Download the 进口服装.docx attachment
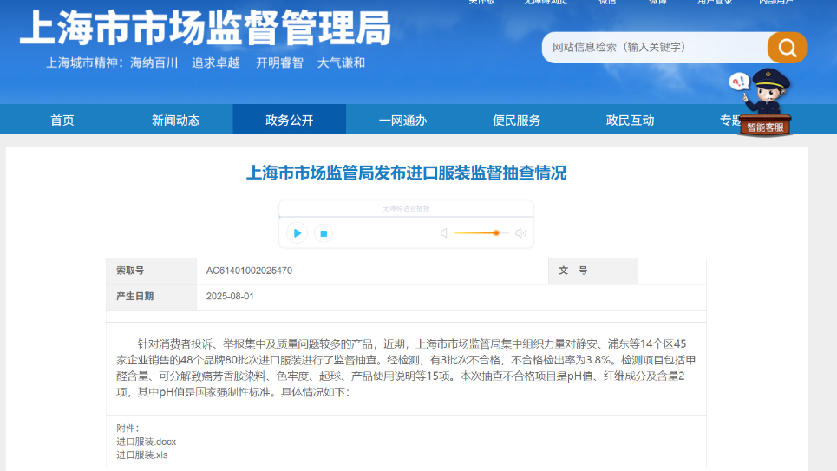837x471 pixels. point(147,442)
